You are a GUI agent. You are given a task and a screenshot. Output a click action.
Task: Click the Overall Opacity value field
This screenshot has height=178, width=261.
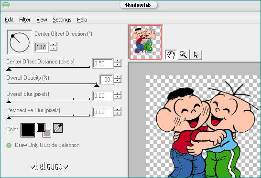pos(107,80)
